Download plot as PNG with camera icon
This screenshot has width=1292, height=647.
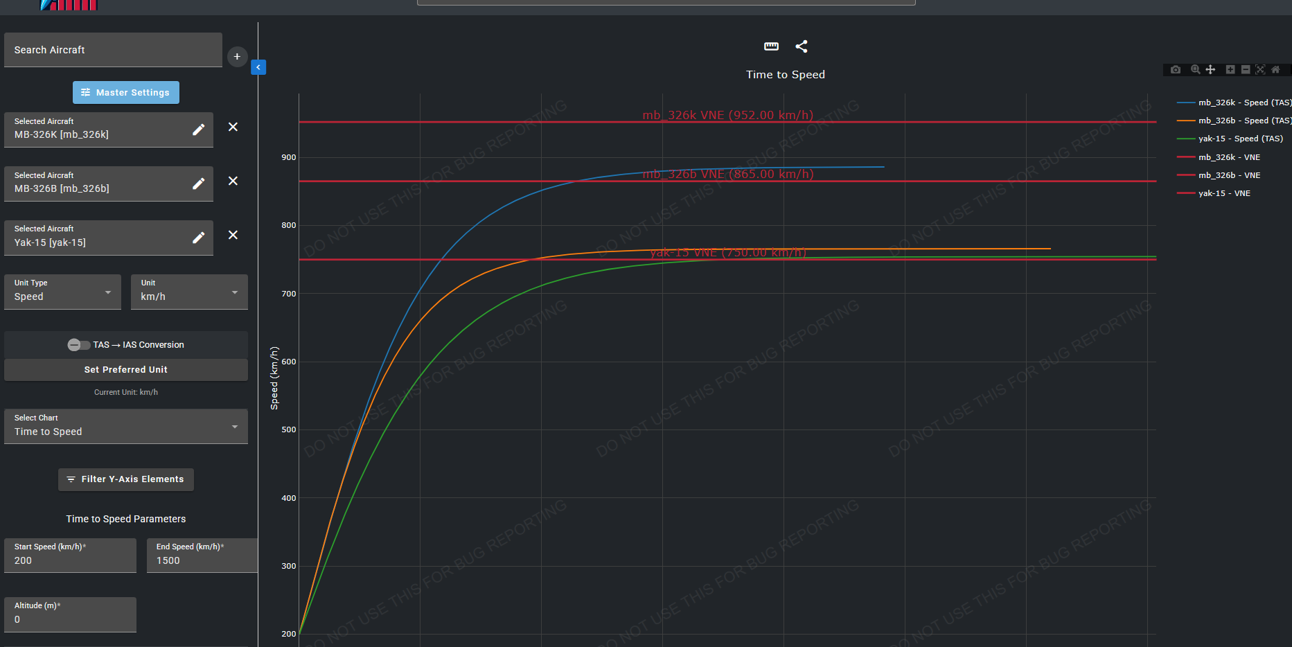coord(1176,70)
